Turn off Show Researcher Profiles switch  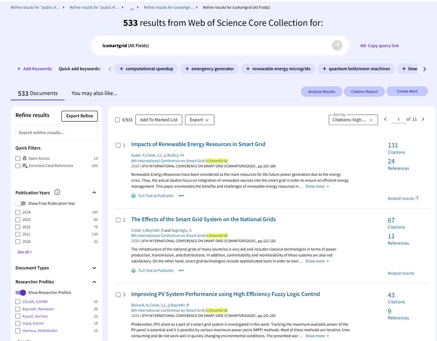pyautogui.click(x=21, y=292)
